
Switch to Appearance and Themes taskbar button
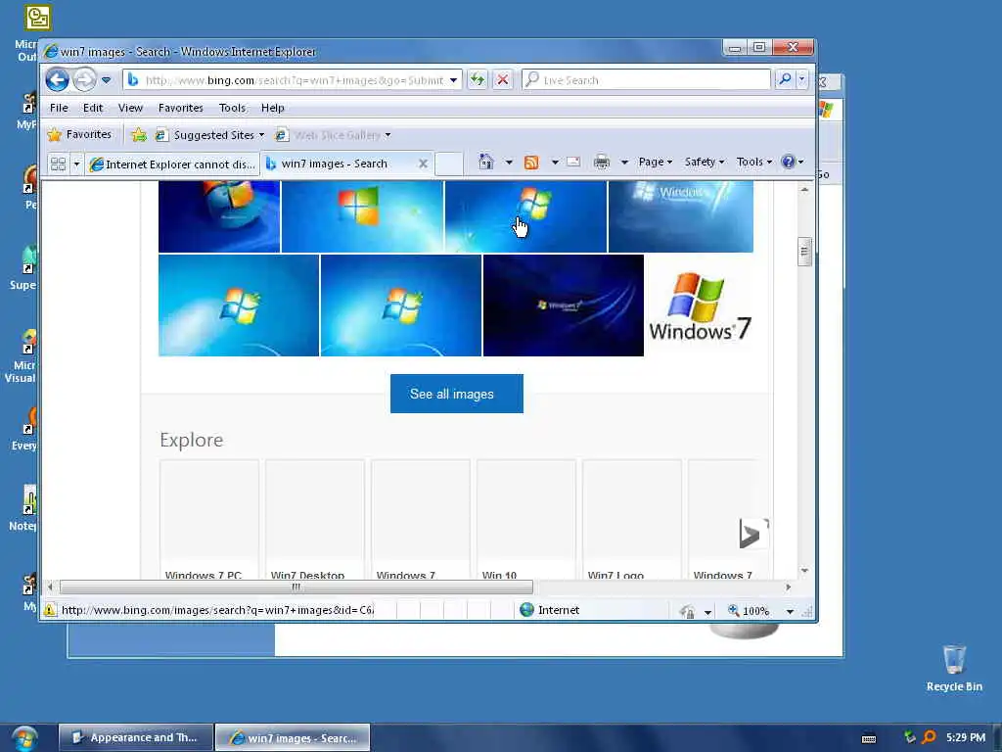135,737
